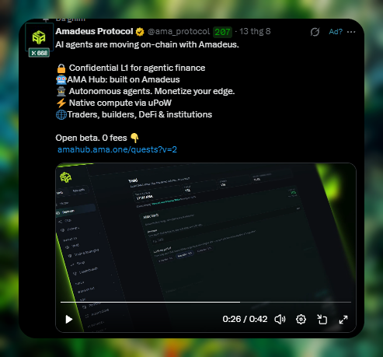Open the @ama_protocol handle link
383x357 pixels.
point(179,31)
